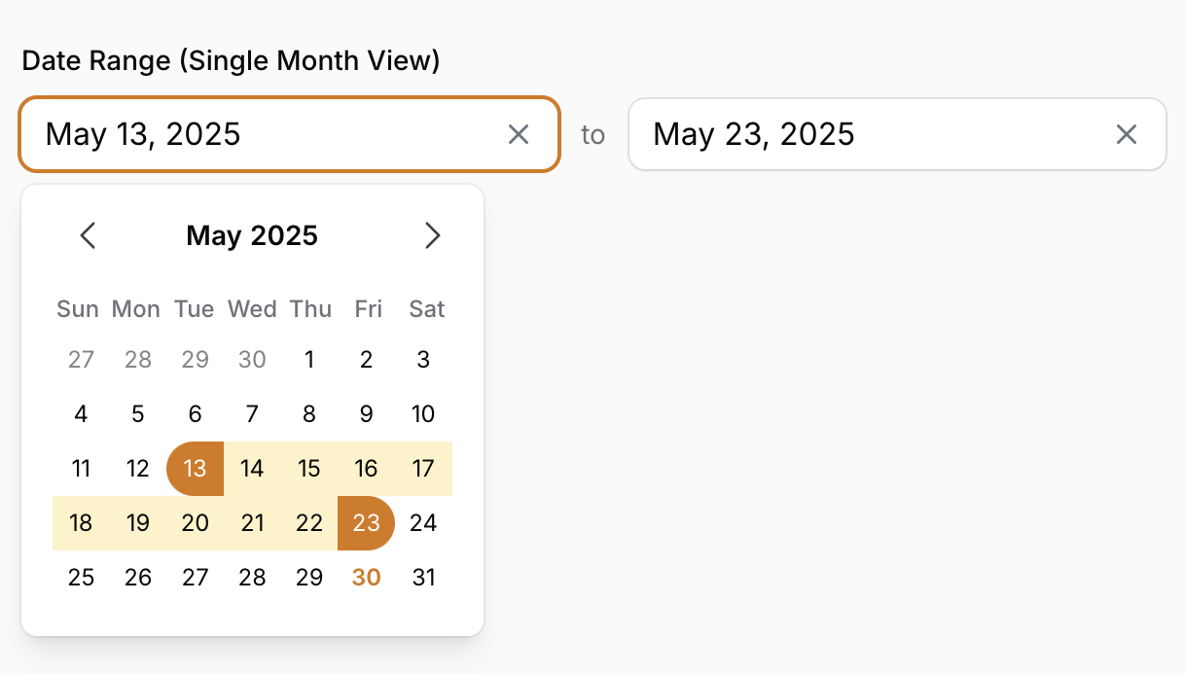Select May 20 inside the highlighted range

(195, 523)
